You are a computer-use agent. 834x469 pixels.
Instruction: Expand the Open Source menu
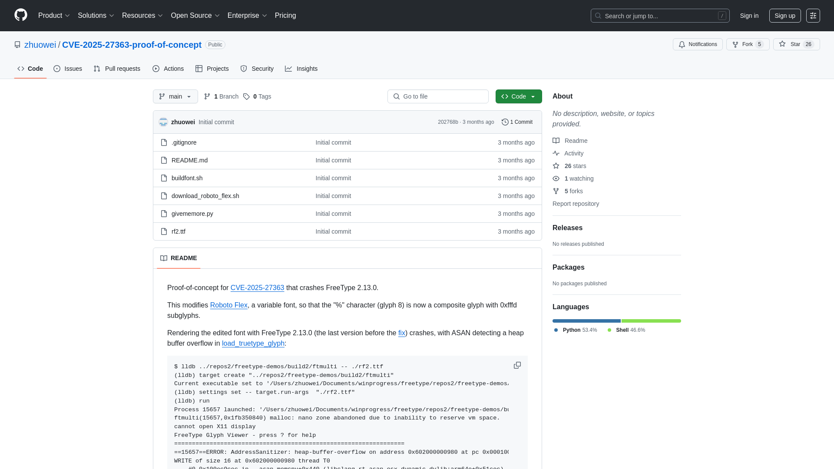point(195,16)
